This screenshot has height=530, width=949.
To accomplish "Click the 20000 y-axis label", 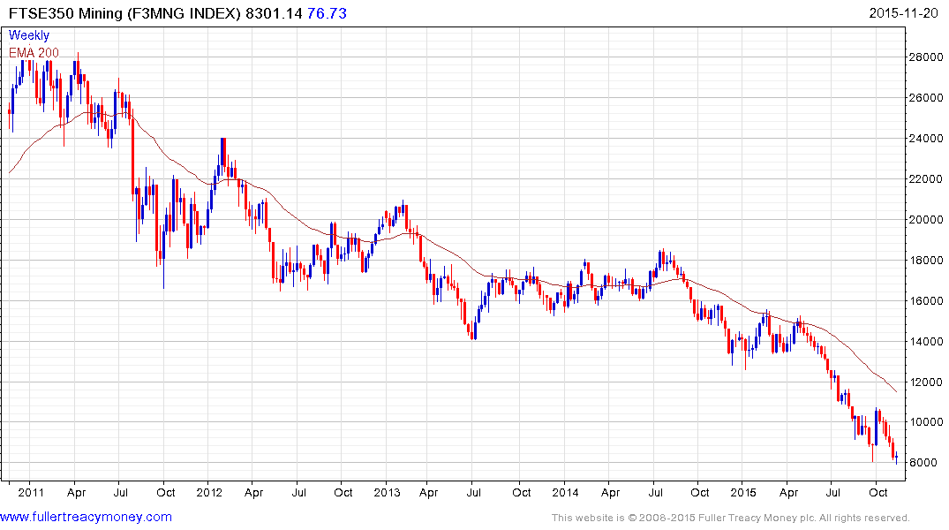I will point(925,219).
